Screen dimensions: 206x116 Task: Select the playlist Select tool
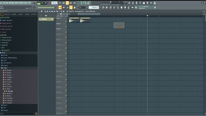[x=59, y=12]
